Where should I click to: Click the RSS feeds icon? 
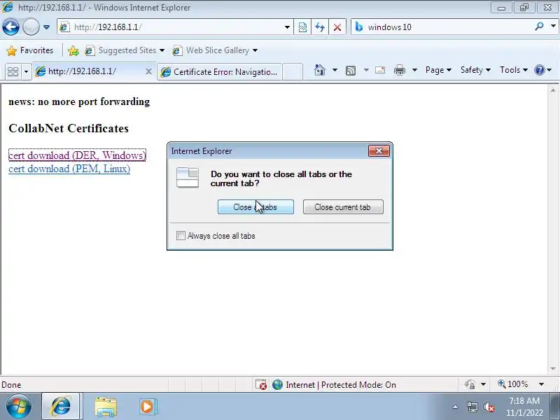[x=351, y=71]
